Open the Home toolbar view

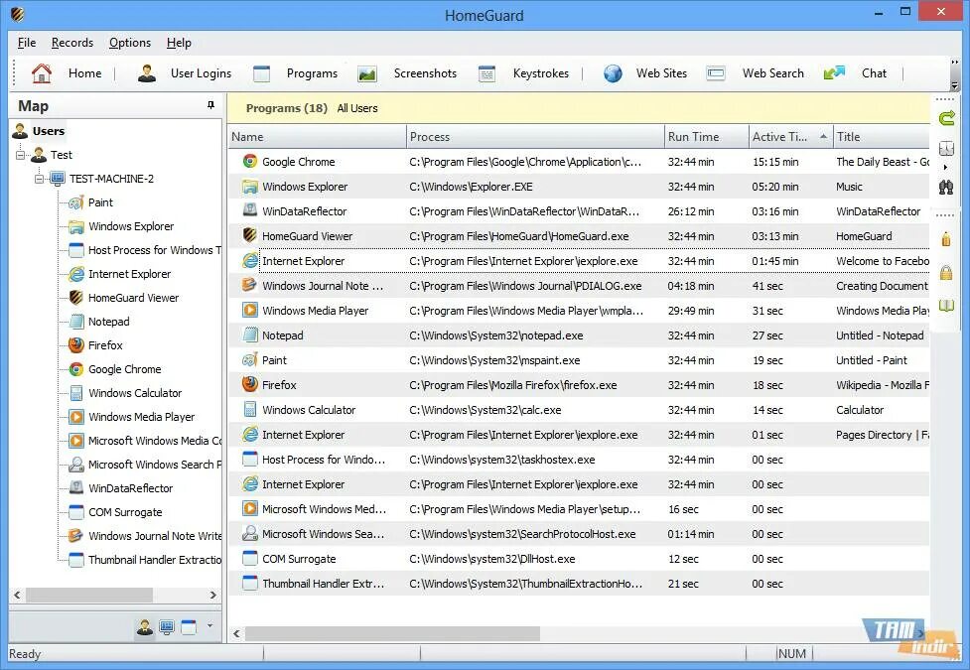click(x=67, y=73)
